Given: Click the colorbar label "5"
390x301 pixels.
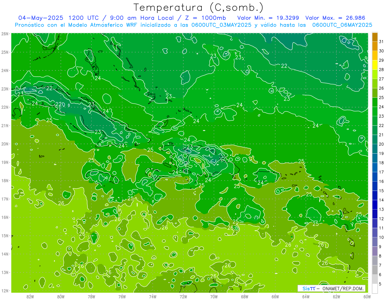Looking at the screenshot, I should click(x=381, y=284).
